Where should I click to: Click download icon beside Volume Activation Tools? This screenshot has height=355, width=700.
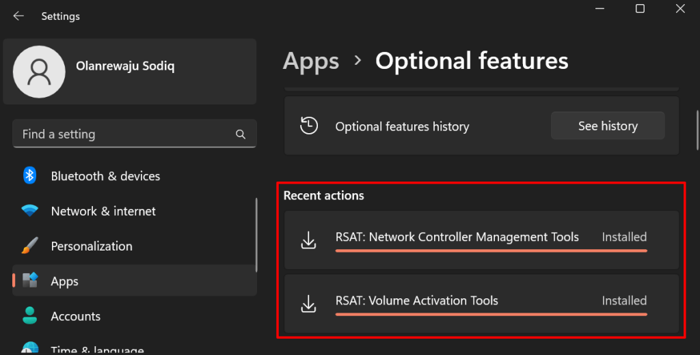[x=309, y=303]
